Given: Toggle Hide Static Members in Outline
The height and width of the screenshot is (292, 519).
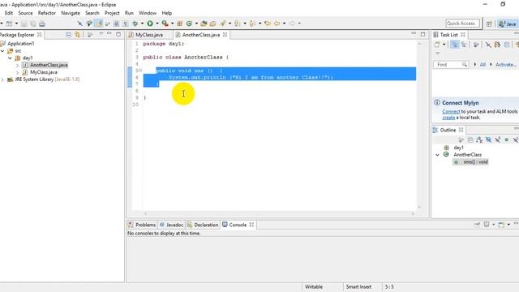Looking at the screenshot, I should point(497,140).
